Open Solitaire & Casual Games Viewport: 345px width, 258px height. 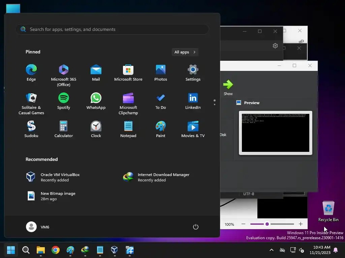click(31, 103)
